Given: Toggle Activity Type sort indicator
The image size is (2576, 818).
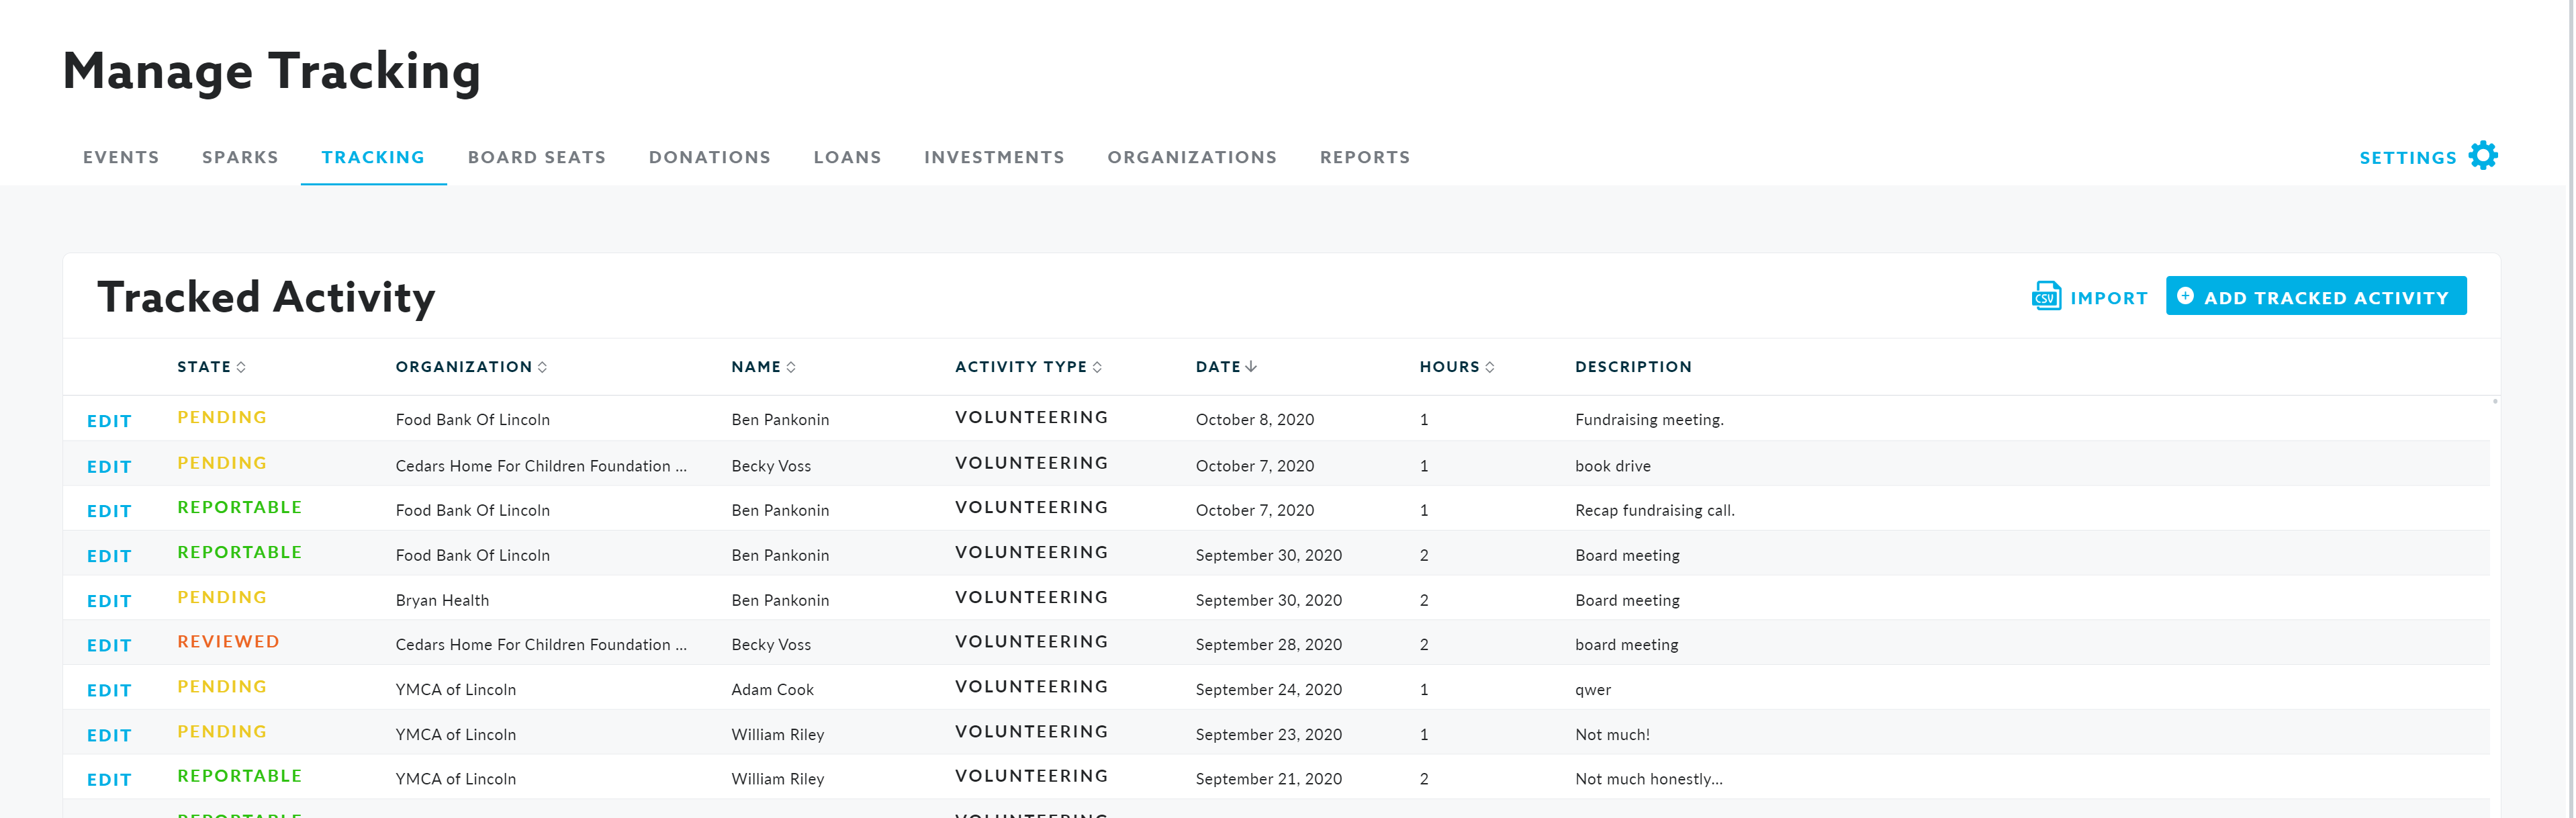Looking at the screenshot, I should coord(1097,367).
